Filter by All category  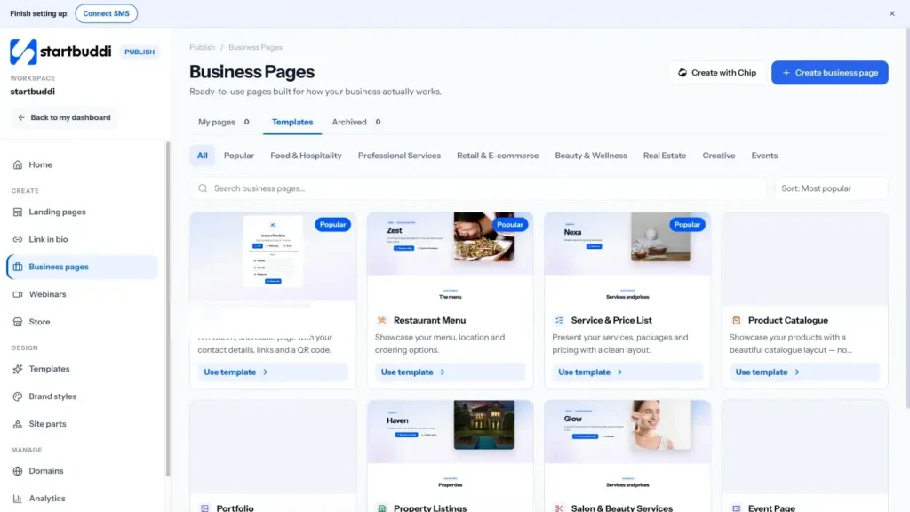click(x=202, y=156)
